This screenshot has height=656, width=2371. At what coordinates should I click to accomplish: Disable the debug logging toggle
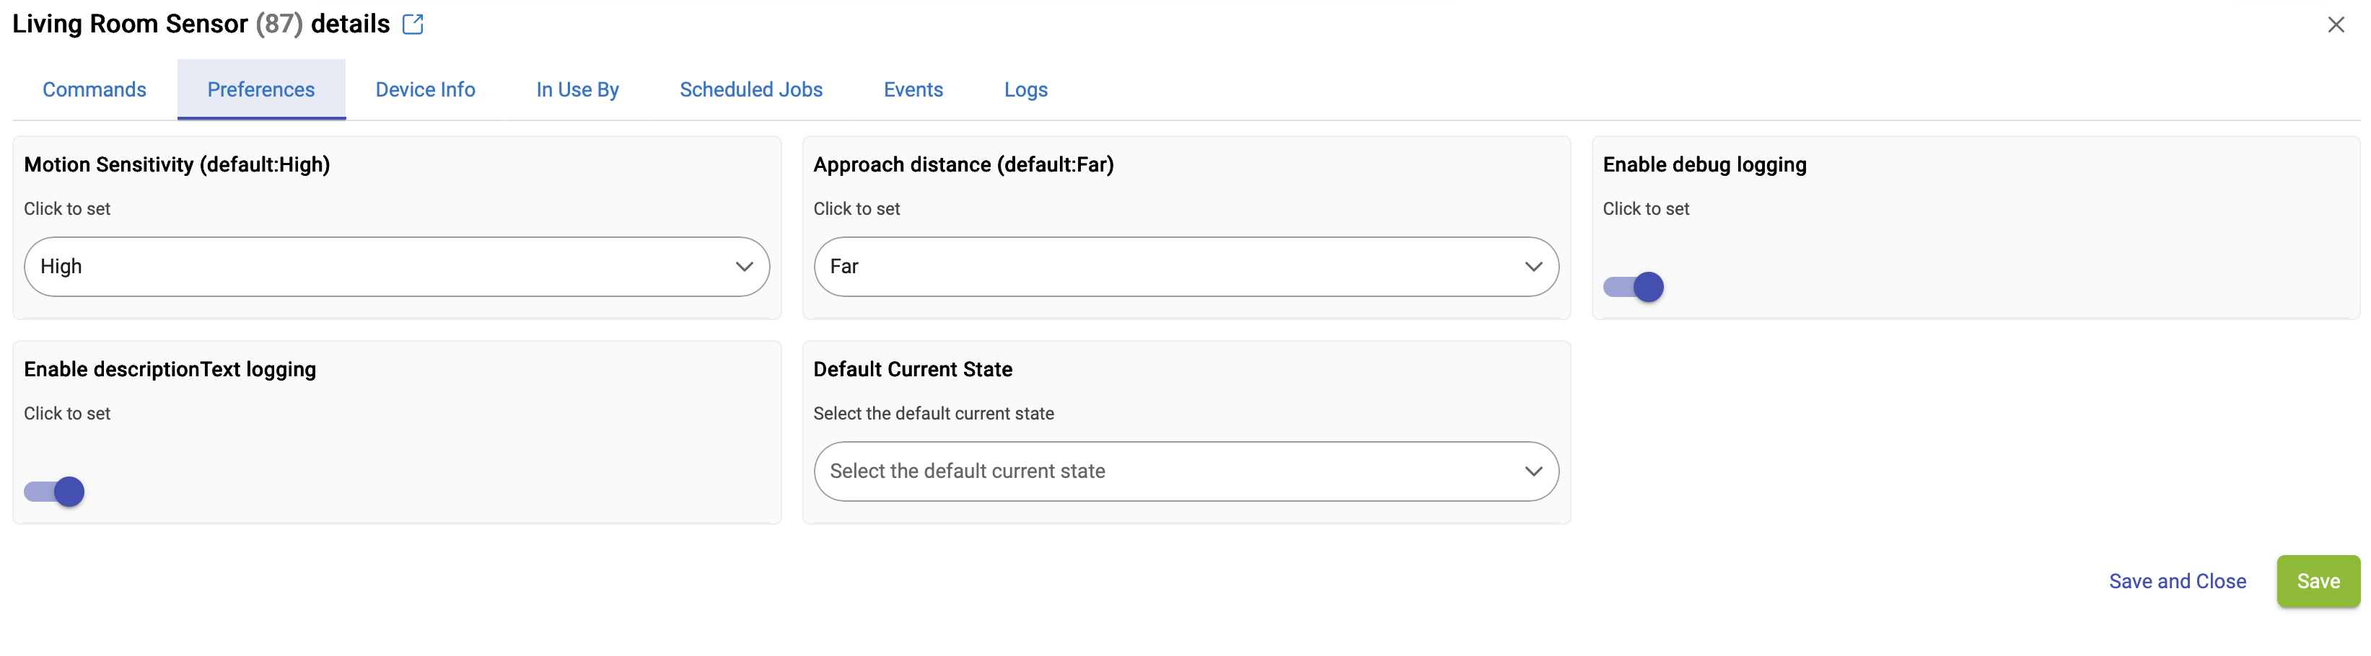tap(1633, 287)
